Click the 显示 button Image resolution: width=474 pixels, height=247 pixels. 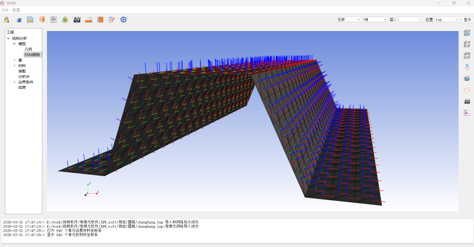tap(467, 20)
